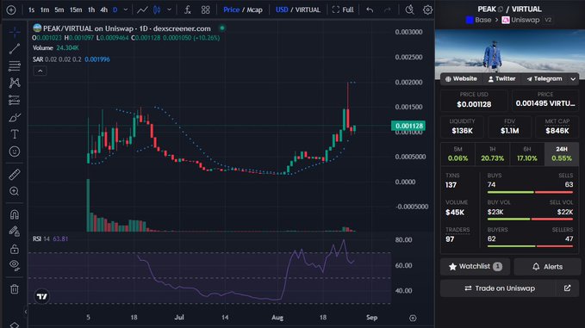Click Trade on Uniswap button
The height and width of the screenshot is (328, 585).
(x=499, y=288)
